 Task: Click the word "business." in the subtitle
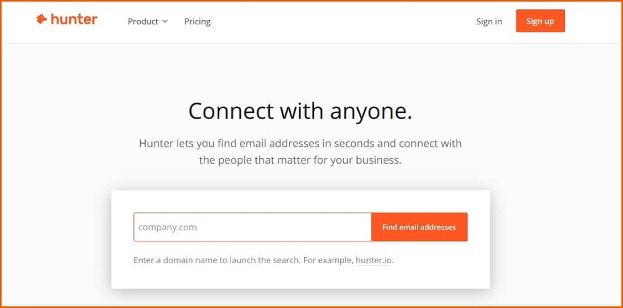379,160
